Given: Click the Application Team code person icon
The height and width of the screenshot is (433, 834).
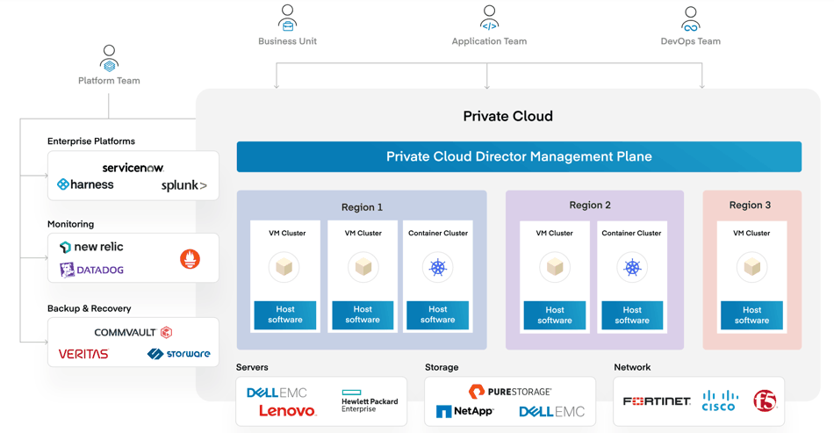Looking at the screenshot, I should click(x=489, y=18).
